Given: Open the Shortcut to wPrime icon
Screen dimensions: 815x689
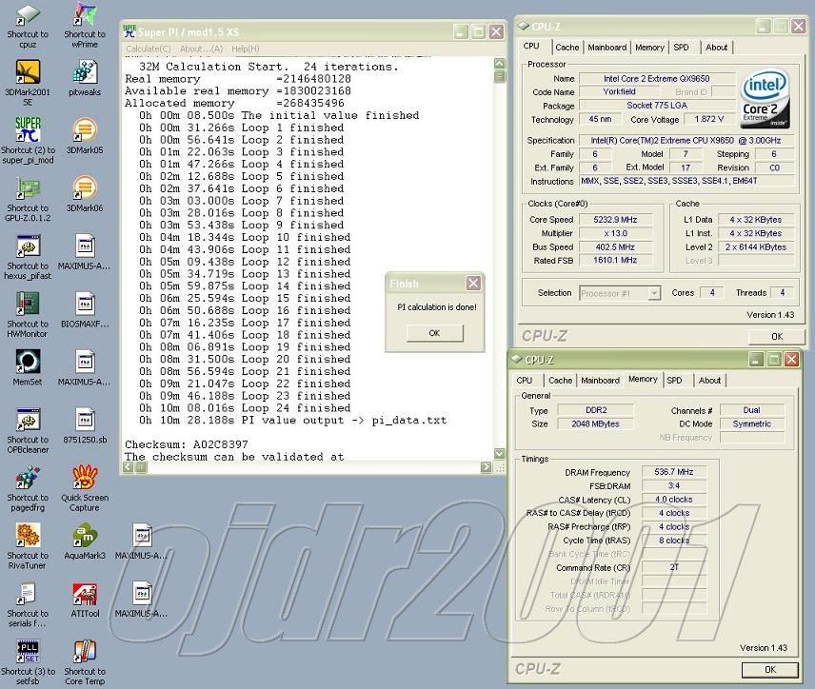Looking at the screenshot, I should click(x=85, y=26).
